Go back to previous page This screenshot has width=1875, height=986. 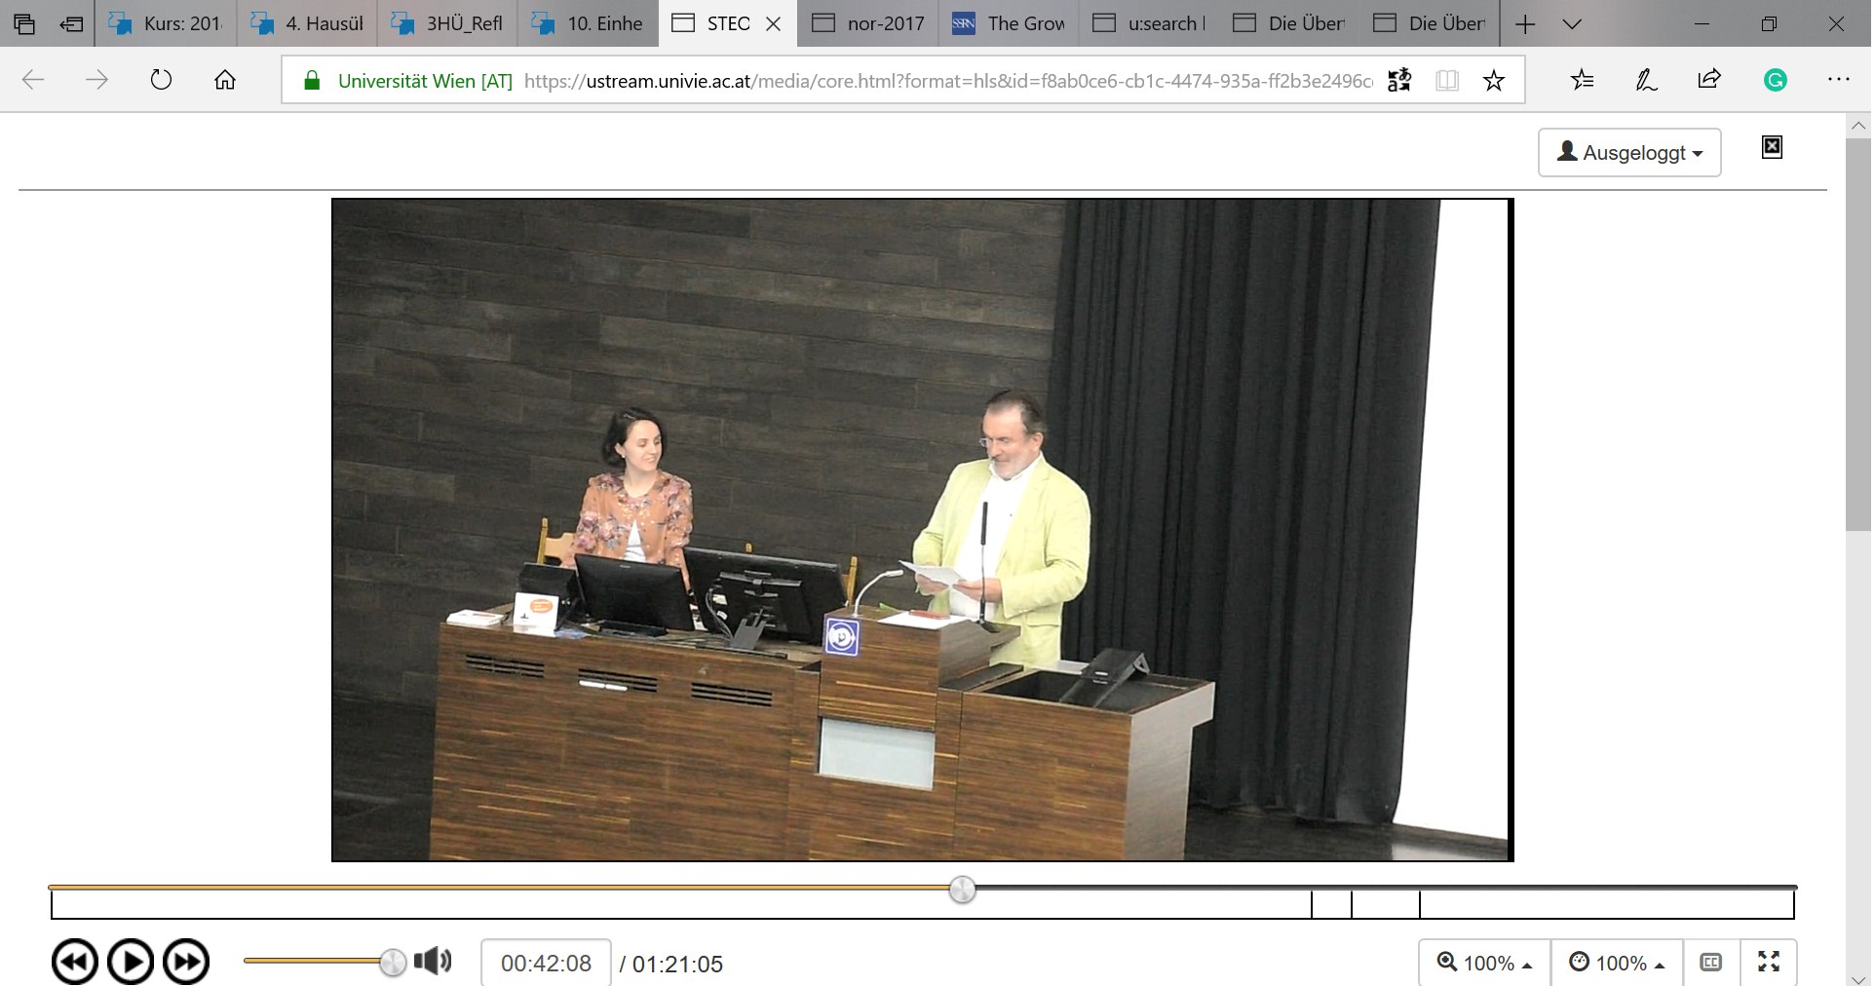(33, 80)
